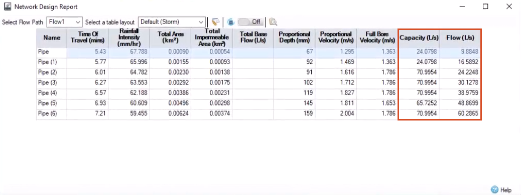
Task: Click capacity cell 65.7252
Action: (x=419, y=103)
